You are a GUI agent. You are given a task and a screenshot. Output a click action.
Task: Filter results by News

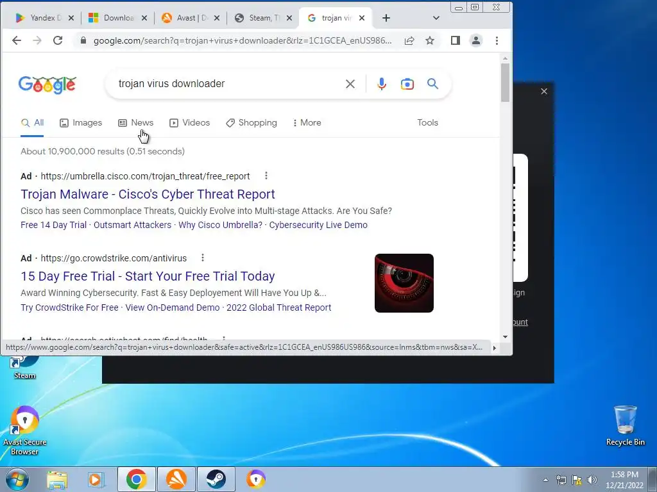click(136, 122)
